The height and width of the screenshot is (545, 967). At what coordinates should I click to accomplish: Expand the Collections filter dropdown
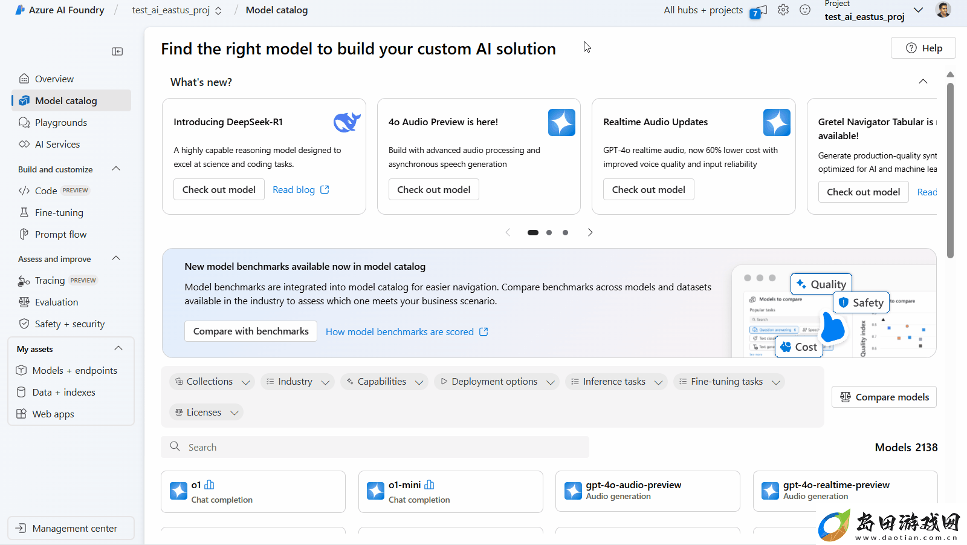coord(212,382)
